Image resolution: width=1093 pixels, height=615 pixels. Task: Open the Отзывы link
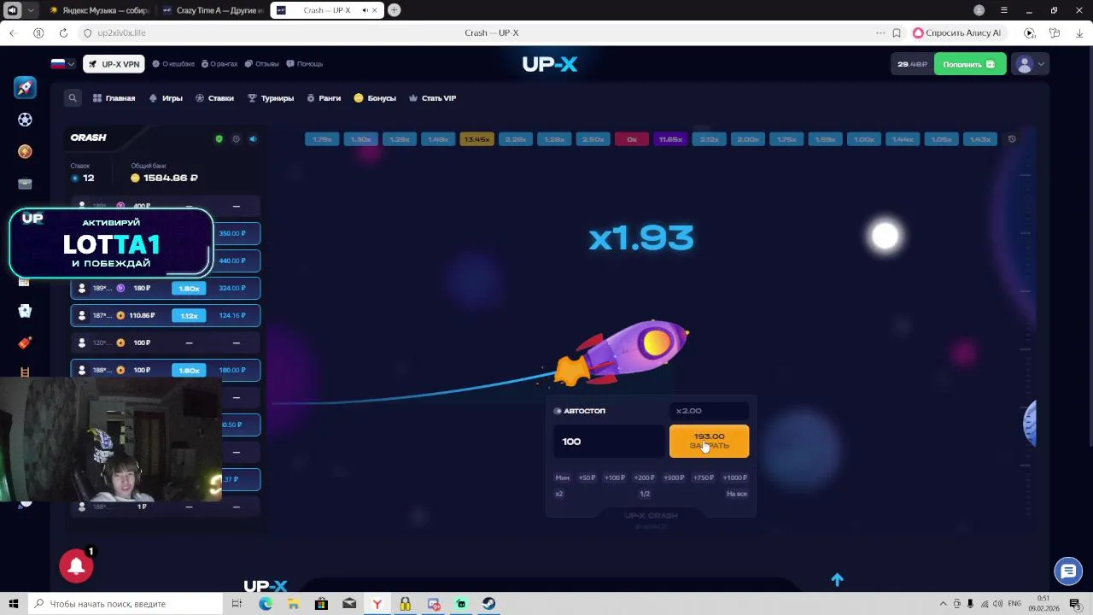coord(262,64)
